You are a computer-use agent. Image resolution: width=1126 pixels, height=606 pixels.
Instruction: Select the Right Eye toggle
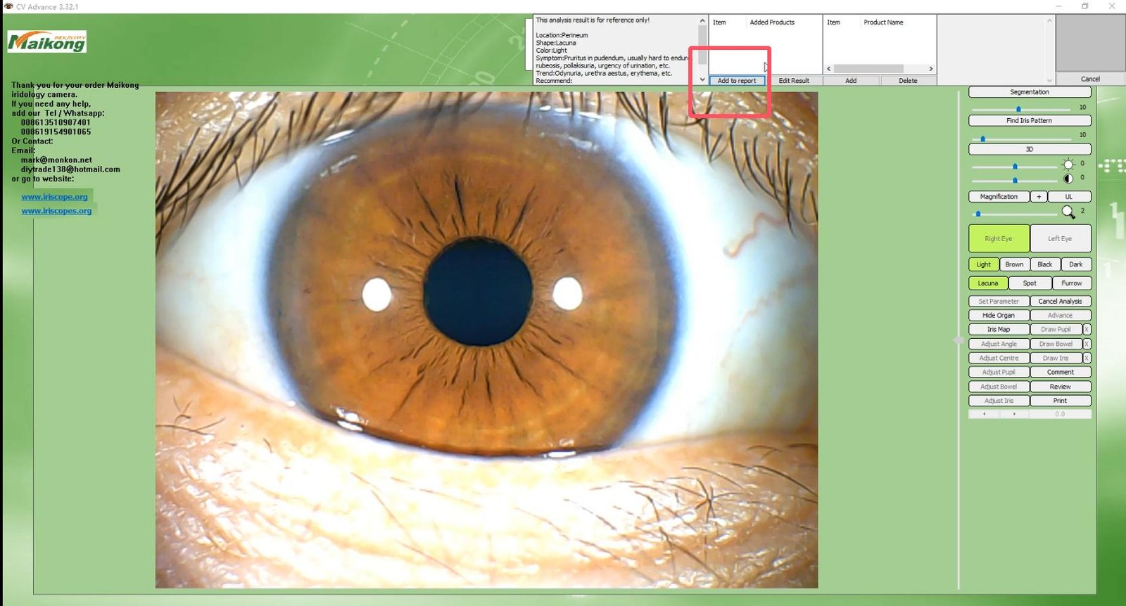999,239
